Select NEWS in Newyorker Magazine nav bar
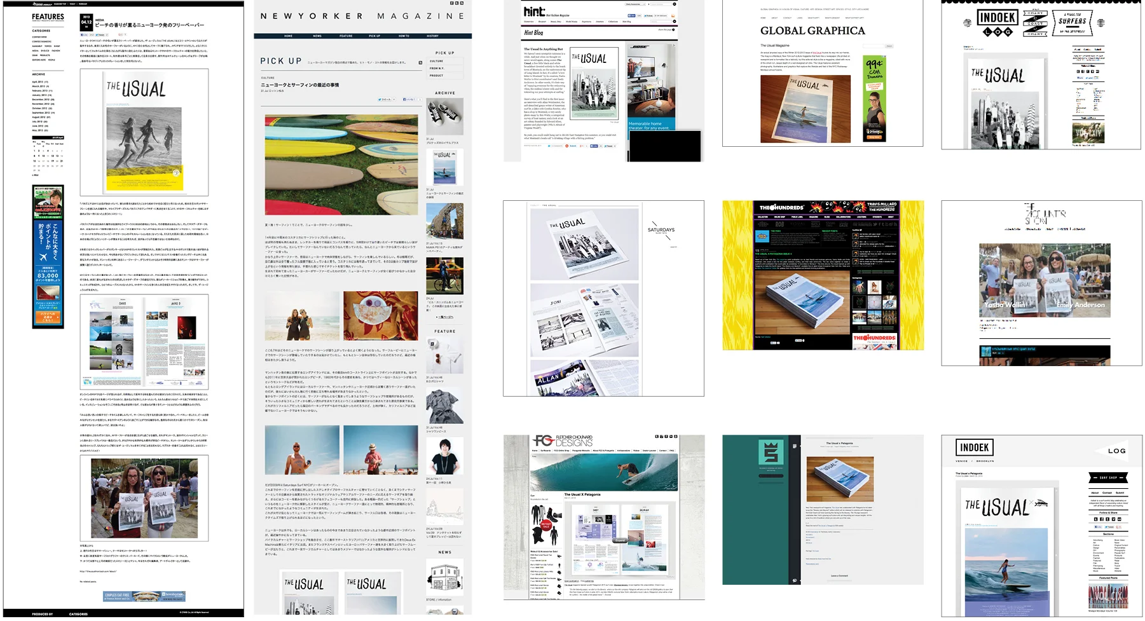 tap(317, 36)
